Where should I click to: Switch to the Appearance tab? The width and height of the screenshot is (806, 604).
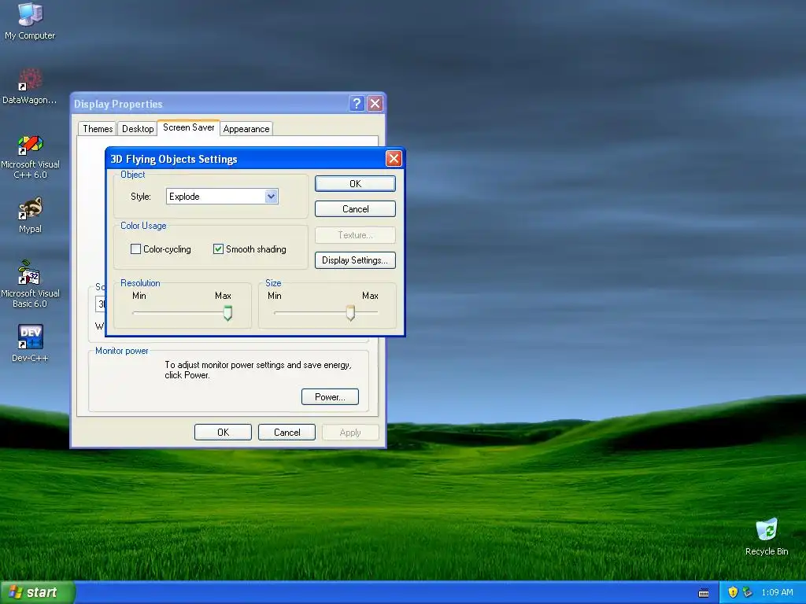pos(246,129)
